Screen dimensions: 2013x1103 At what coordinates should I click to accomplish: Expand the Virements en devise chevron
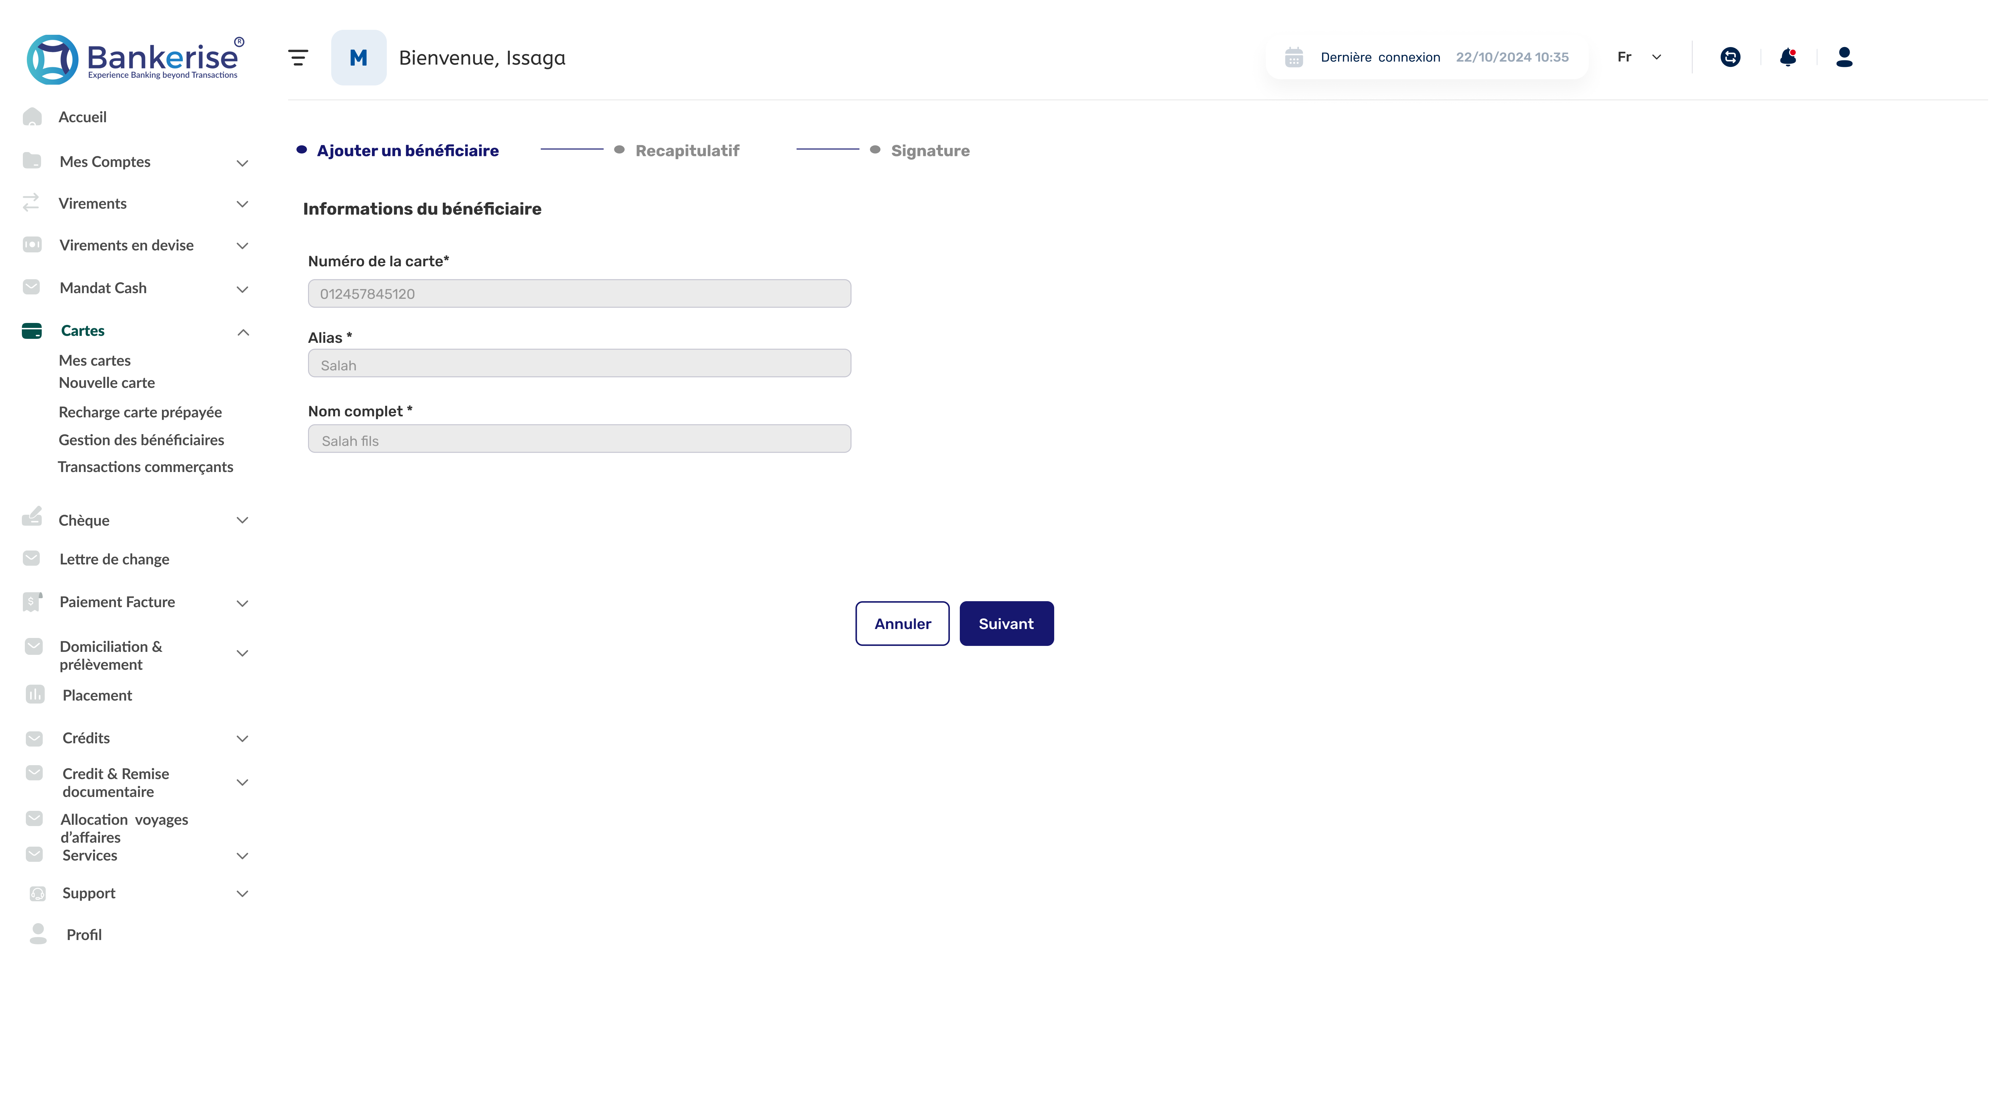tap(242, 245)
